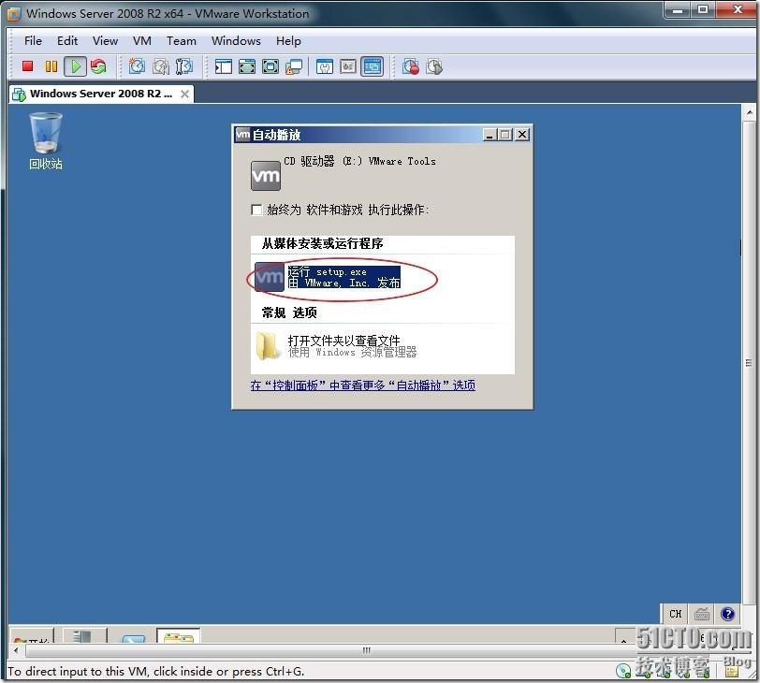The image size is (760, 683).
Task: Click the language bar keyboard icon
Action: 702,614
